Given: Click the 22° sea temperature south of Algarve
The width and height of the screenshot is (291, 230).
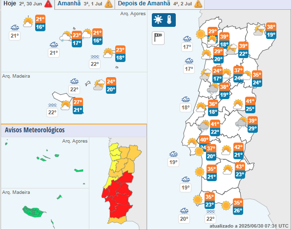Looking at the screenshot, I should (x=210, y=219).
